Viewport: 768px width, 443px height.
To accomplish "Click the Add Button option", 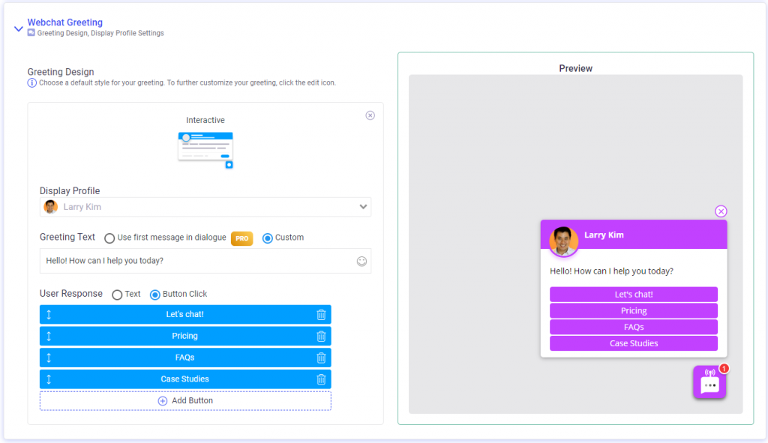I will pyautogui.click(x=185, y=400).
